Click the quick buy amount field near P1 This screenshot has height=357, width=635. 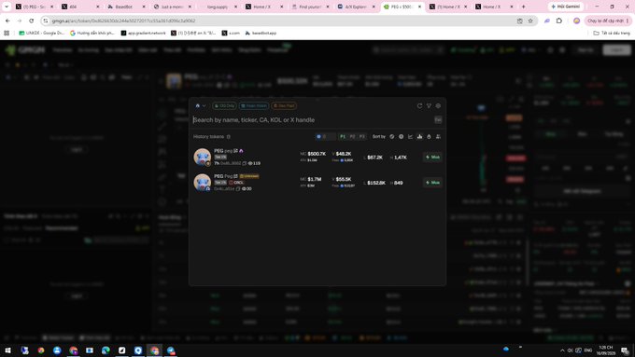click(x=326, y=137)
